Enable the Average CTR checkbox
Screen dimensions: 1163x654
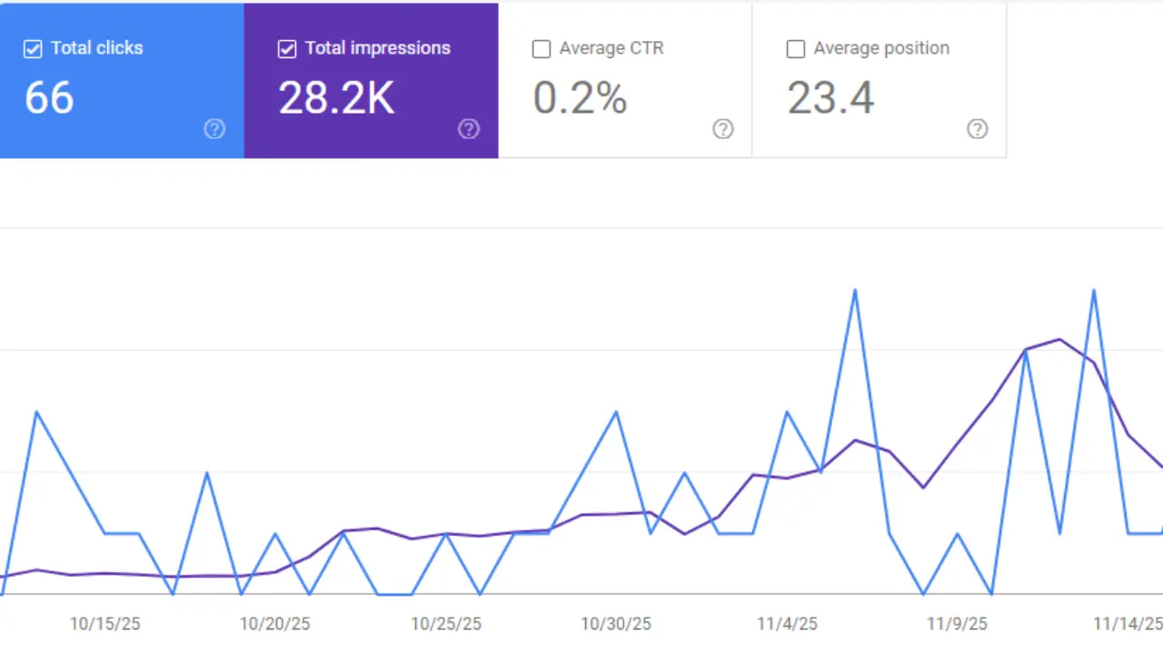pyautogui.click(x=542, y=48)
